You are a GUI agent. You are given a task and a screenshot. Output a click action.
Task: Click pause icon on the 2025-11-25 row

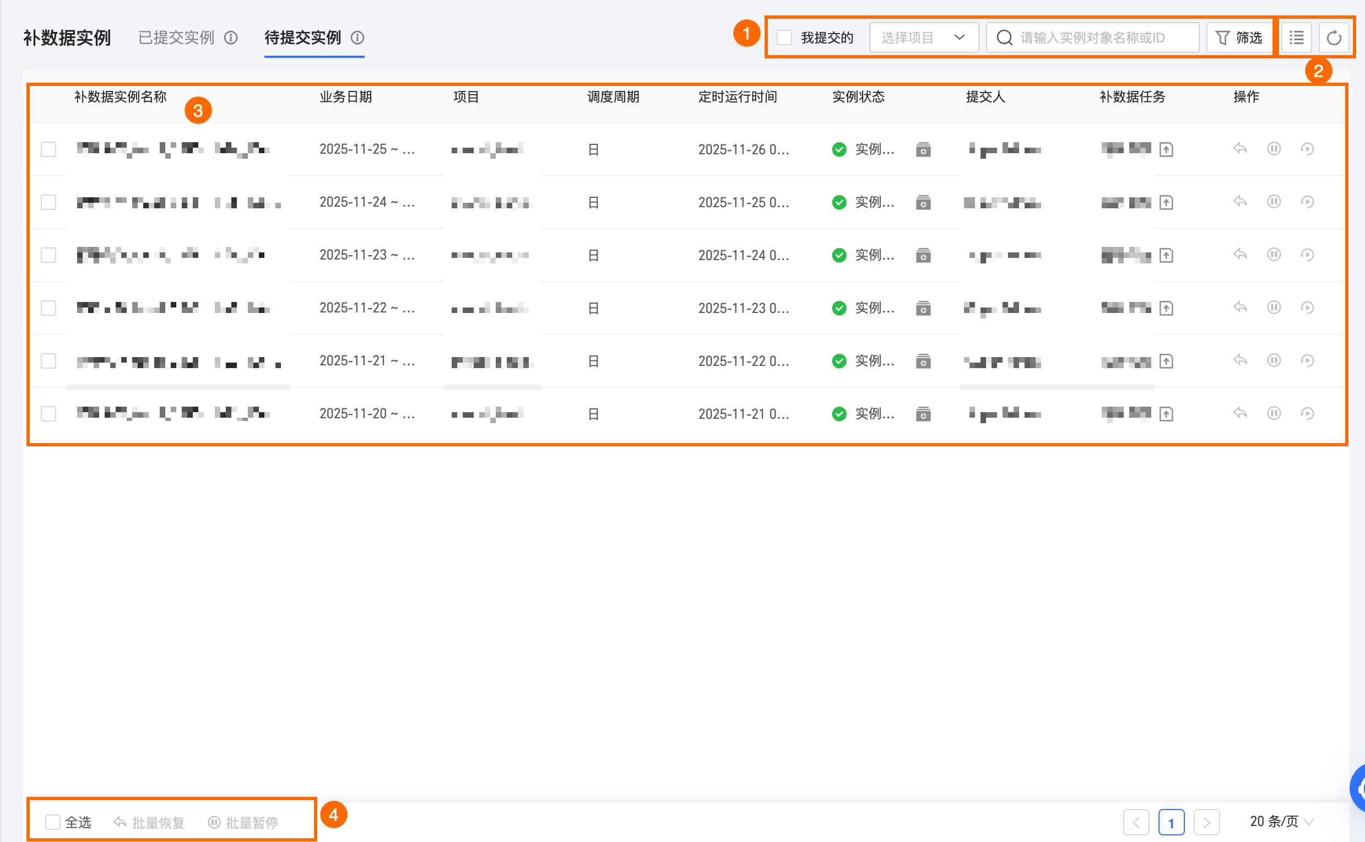point(1274,149)
